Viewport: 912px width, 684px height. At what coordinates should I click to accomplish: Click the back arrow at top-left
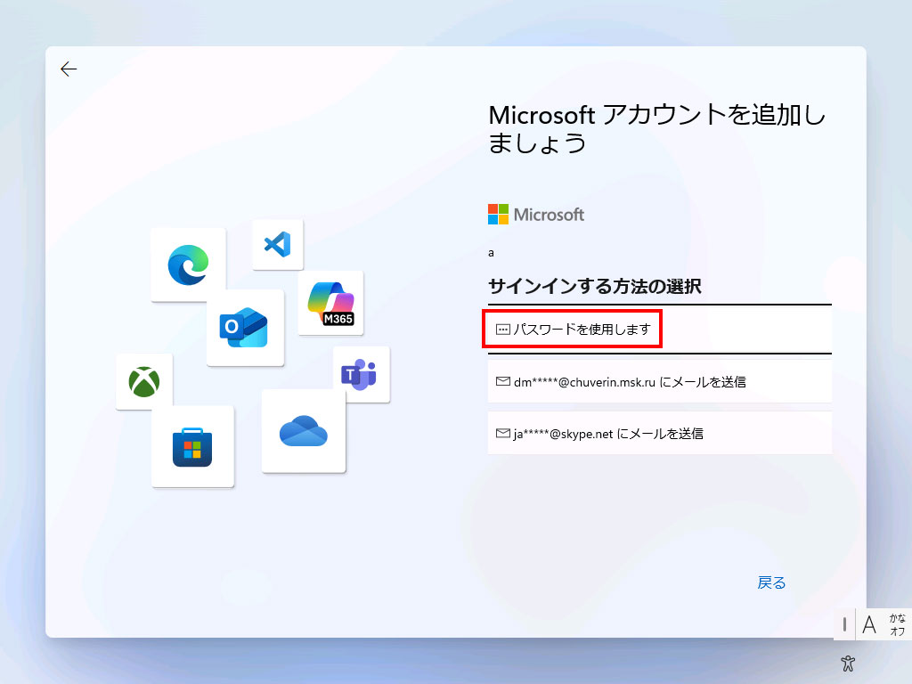[x=69, y=69]
